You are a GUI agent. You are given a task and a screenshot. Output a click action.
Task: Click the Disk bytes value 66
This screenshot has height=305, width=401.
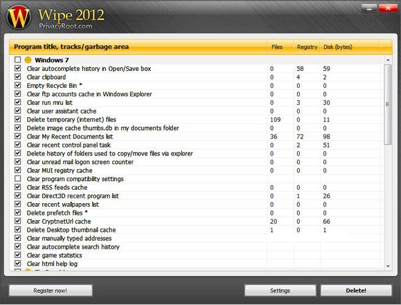tap(327, 221)
